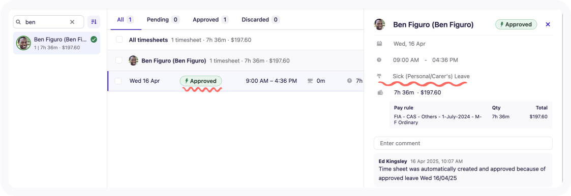Show the Discarded tab
Screen dimensions: 571x196
pos(260,20)
